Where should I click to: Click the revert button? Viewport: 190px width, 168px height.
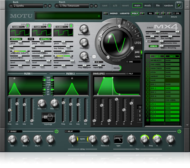click(x=125, y=6)
